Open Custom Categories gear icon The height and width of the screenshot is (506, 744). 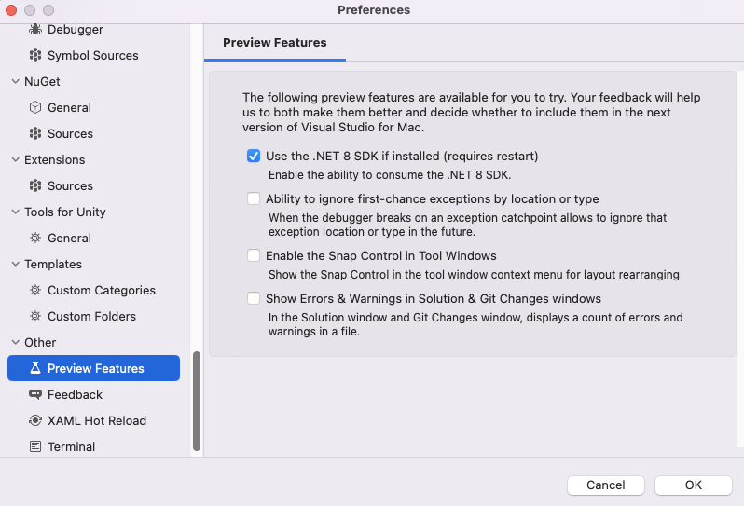point(35,290)
